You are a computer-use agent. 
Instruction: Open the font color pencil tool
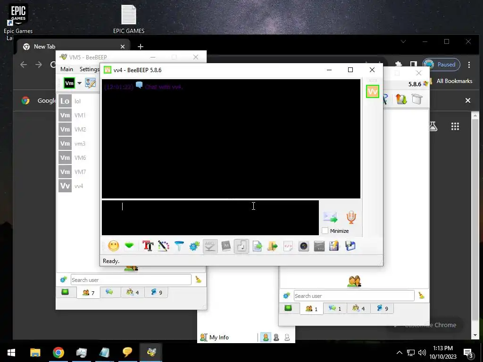164,246
